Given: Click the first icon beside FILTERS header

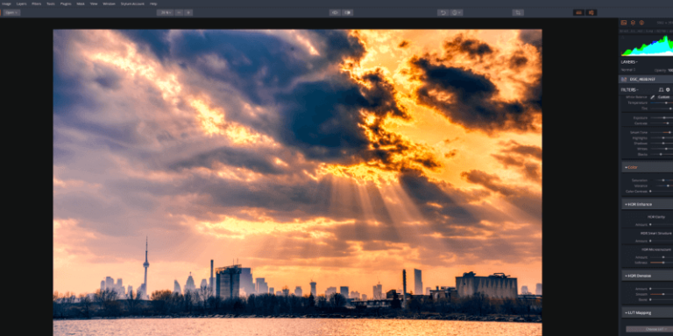Looking at the screenshot, I should point(661,89).
